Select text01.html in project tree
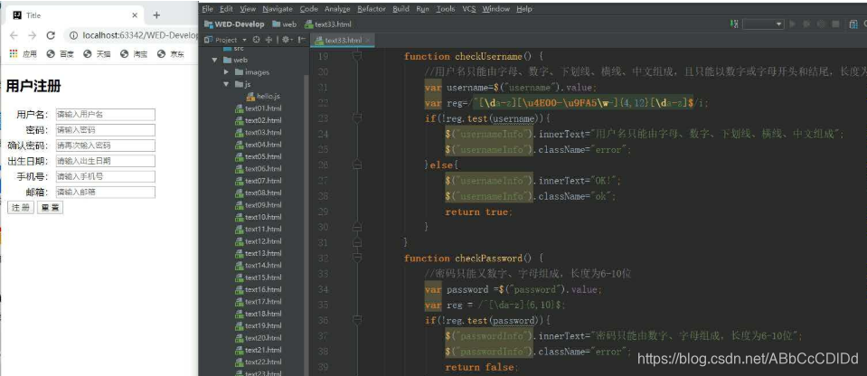 click(x=259, y=108)
